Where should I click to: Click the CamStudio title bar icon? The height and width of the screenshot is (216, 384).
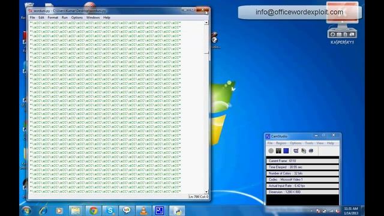268,136
